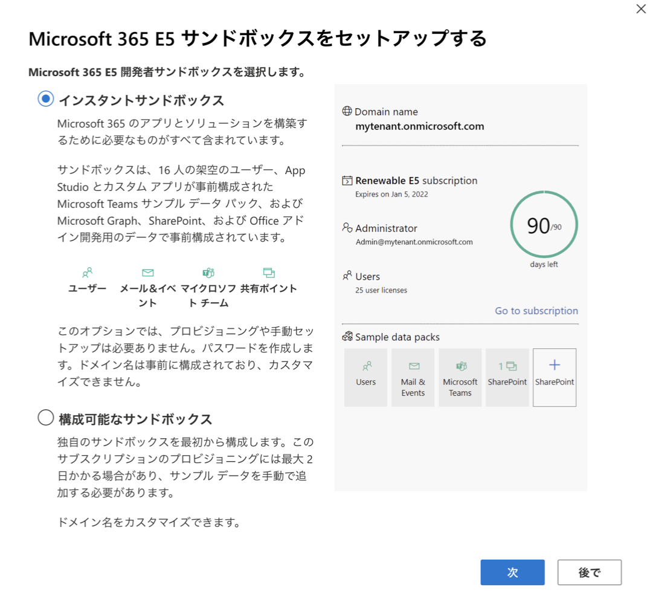The height and width of the screenshot is (608, 650).
Task: Click the 後で button
Action: point(590,572)
